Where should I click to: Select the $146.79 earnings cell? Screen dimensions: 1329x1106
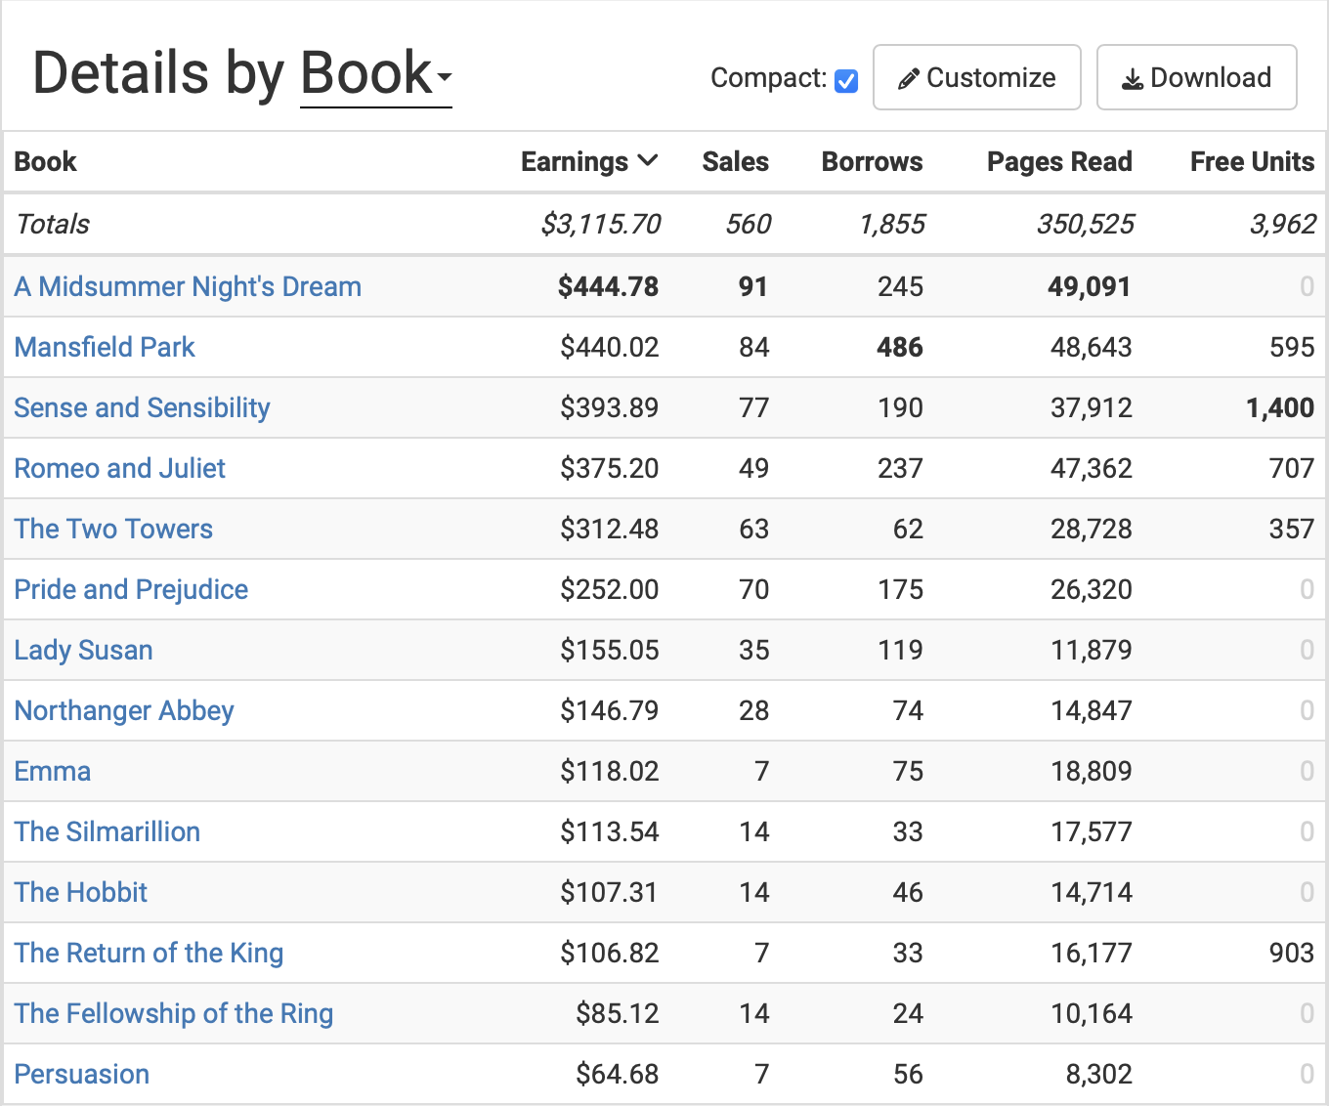(609, 710)
